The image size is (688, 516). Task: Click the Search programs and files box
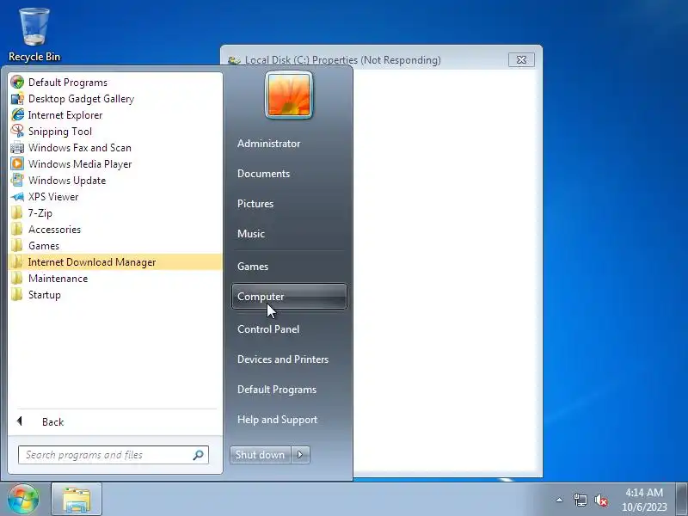click(114, 455)
